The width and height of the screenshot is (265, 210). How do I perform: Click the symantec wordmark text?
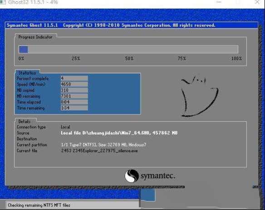coord(157,176)
